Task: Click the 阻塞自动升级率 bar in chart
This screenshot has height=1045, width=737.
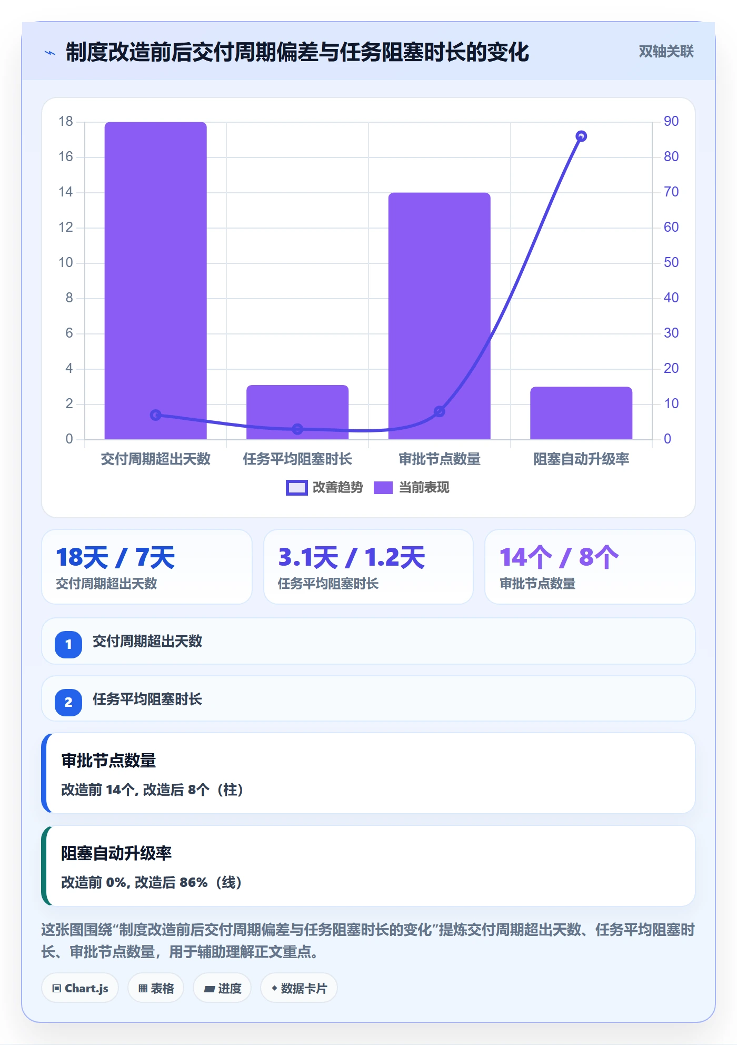Action: (x=581, y=413)
